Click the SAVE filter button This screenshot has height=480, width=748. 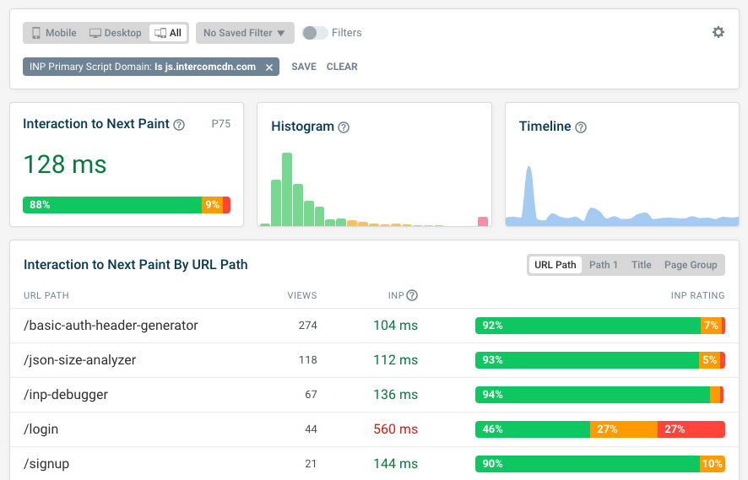[x=304, y=67]
